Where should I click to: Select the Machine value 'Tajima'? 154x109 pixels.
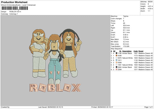(x=126, y=16)
